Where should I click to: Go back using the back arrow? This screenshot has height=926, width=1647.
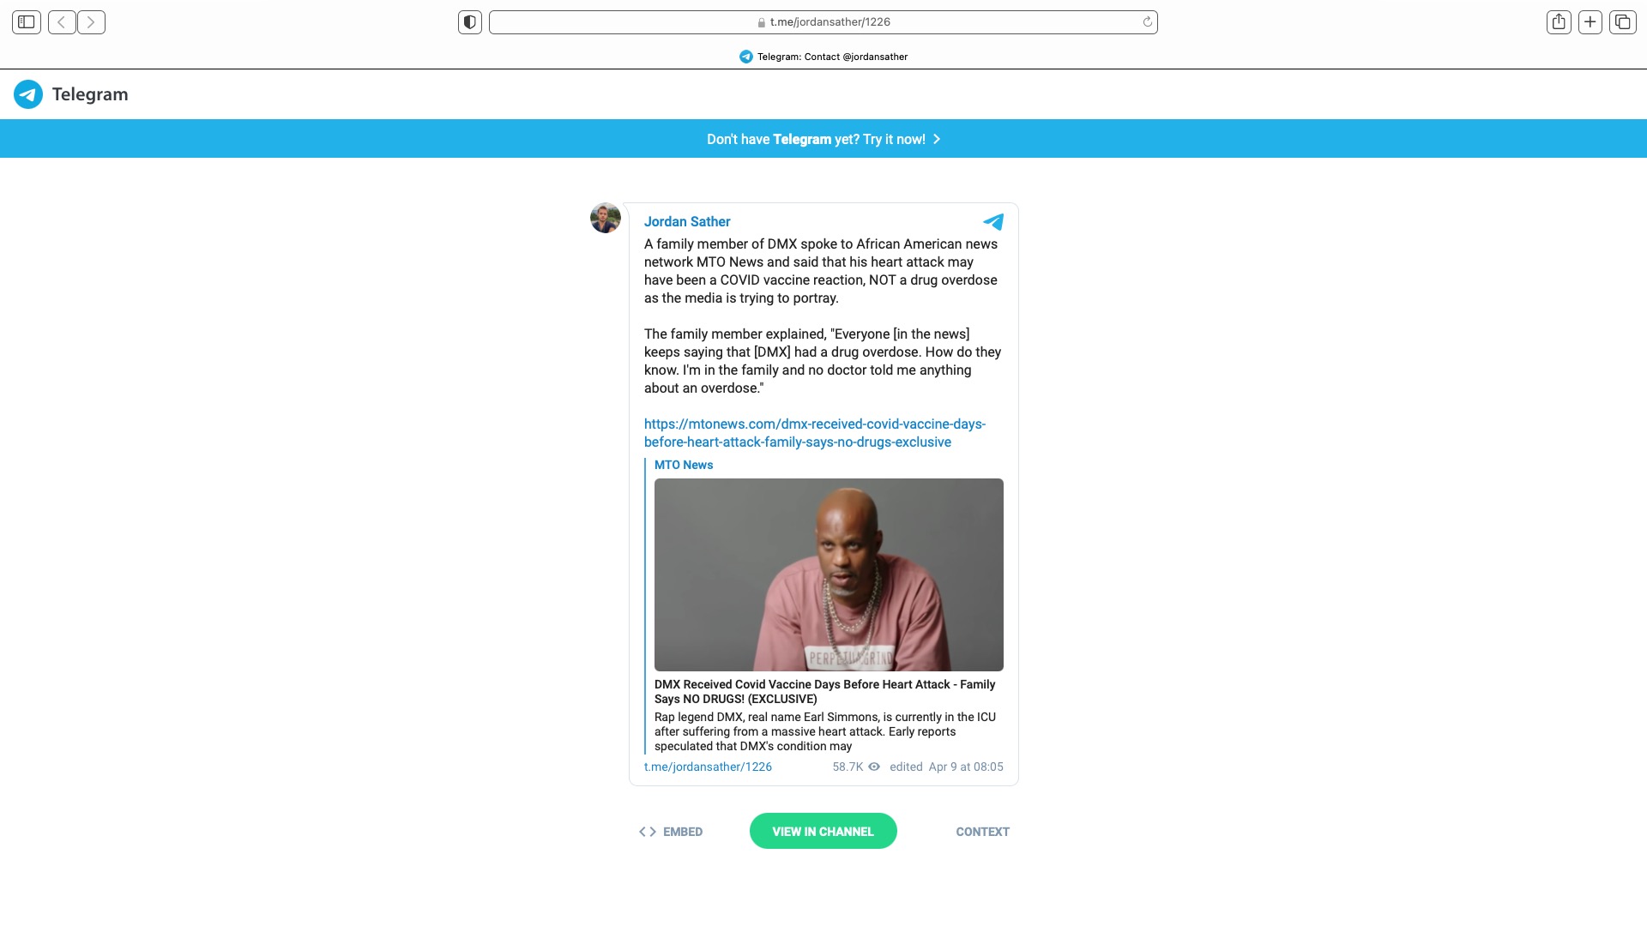click(62, 22)
